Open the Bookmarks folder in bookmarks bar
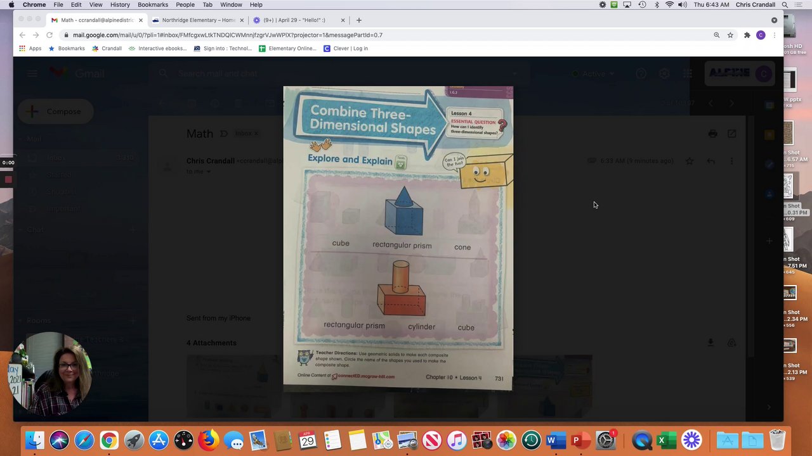 coord(67,48)
